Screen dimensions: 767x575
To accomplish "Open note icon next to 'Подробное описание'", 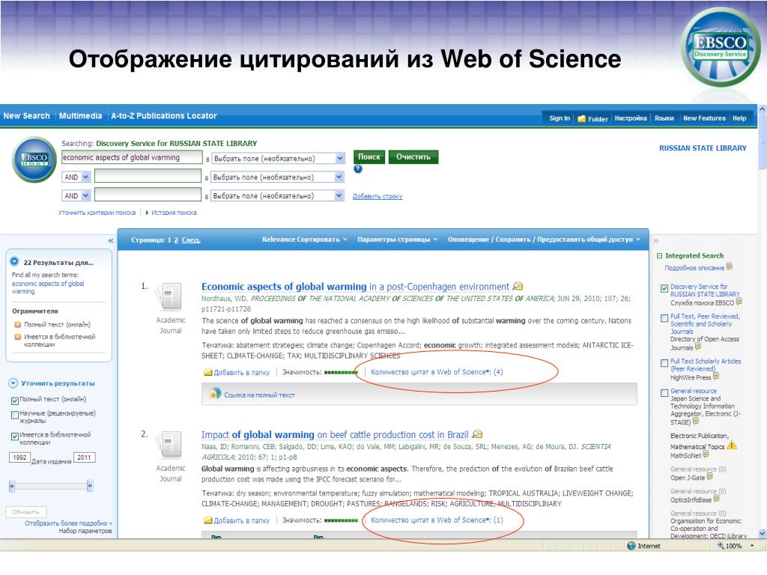I will [730, 267].
